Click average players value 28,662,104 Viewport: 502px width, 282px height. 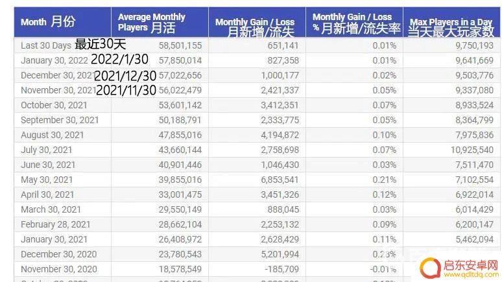(180, 224)
